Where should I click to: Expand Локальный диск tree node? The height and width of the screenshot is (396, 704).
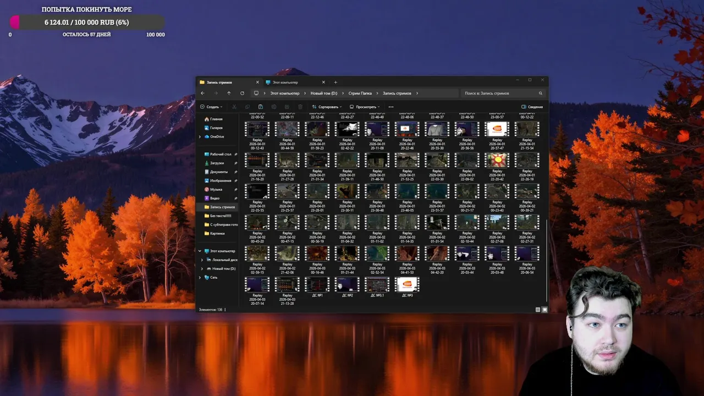pyautogui.click(x=202, y=260)
